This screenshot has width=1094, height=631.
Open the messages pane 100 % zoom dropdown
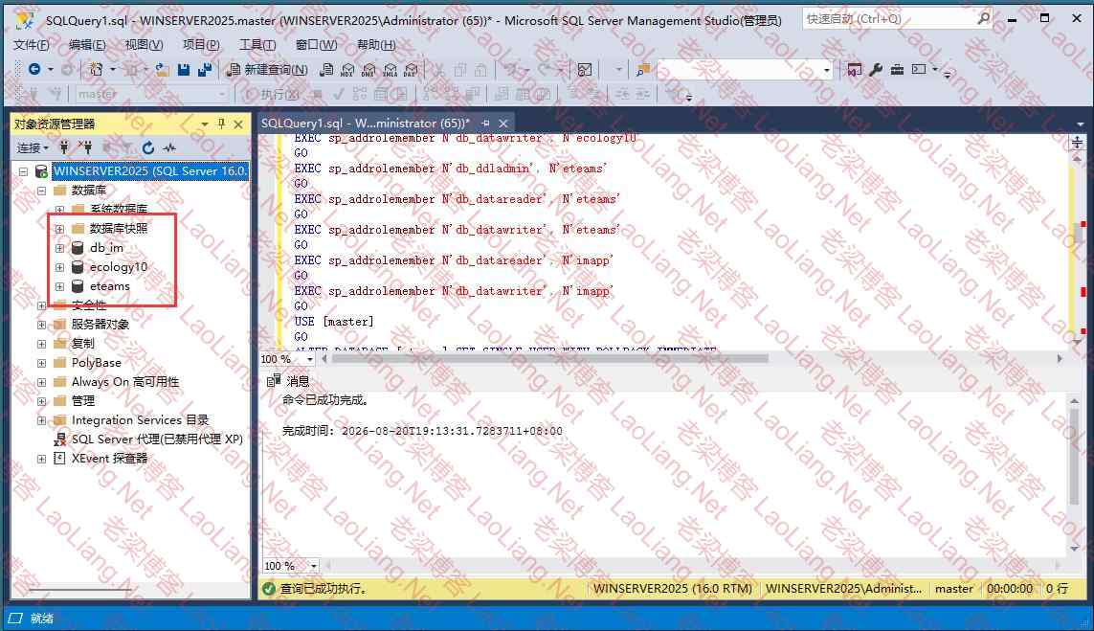tap(313, 565)
